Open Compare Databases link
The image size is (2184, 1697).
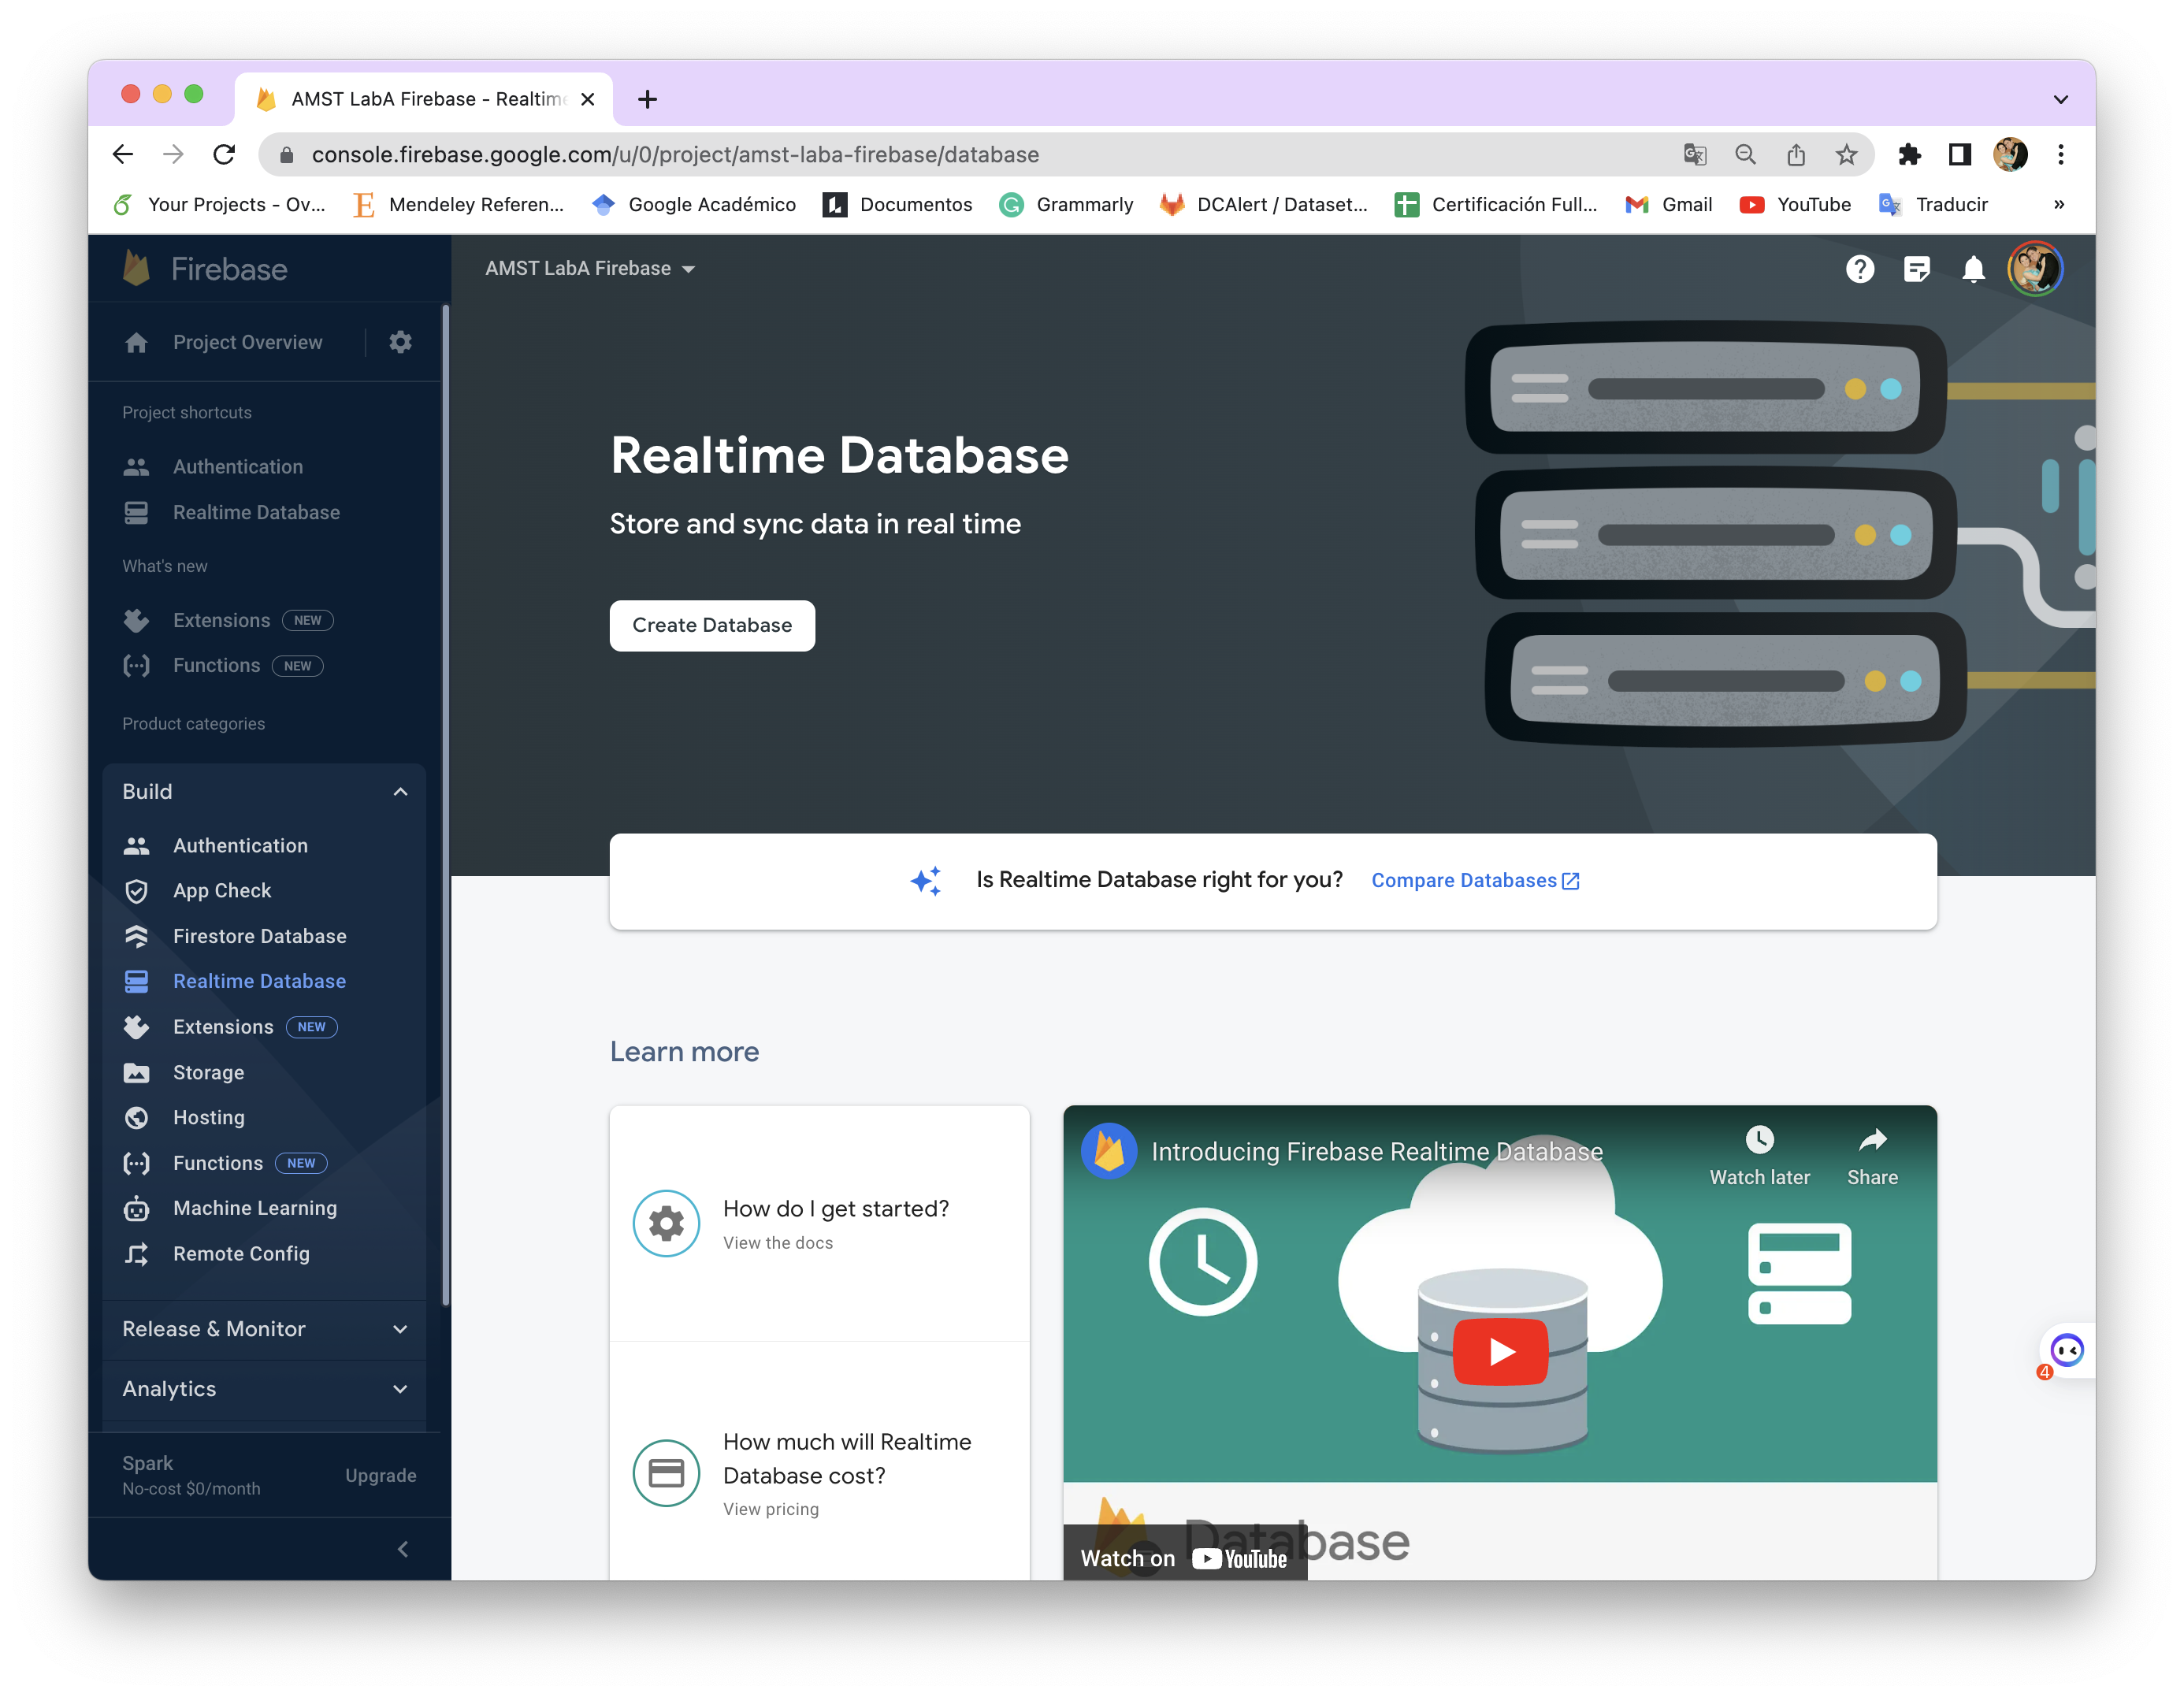pos(1475,880)
